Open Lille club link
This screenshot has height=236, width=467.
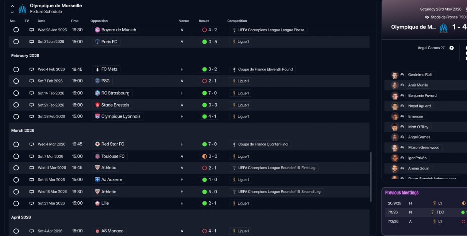(x=102, y=203)
